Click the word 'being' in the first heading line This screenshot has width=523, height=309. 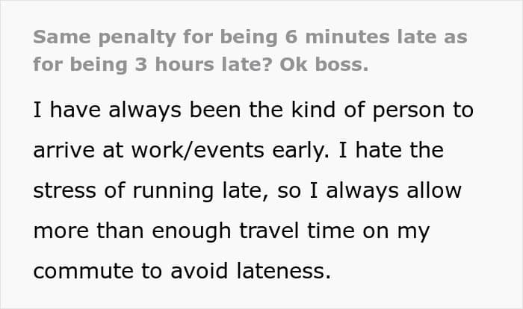249,37
